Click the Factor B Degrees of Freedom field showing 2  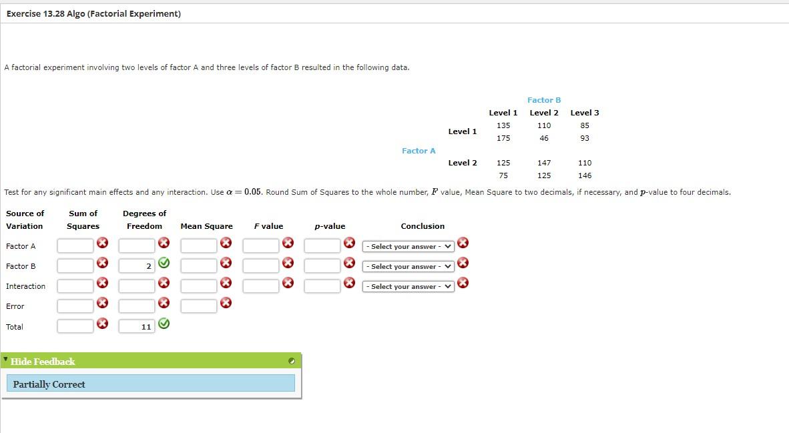137,266
